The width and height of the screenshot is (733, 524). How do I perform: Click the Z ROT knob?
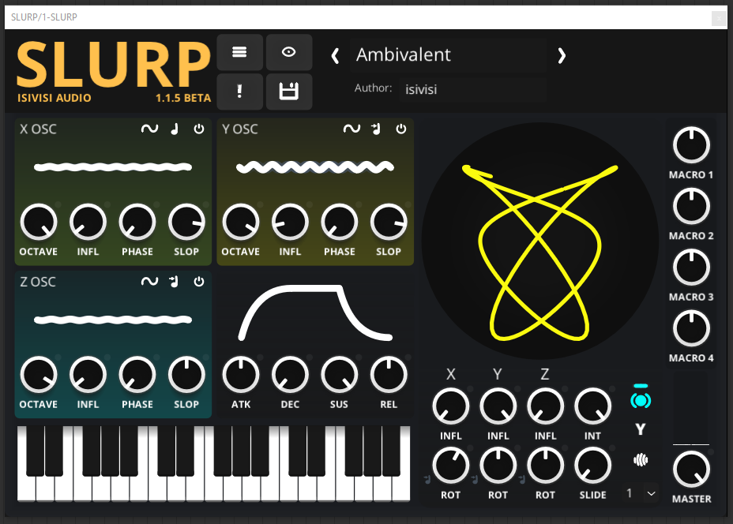tap(546, 466)
